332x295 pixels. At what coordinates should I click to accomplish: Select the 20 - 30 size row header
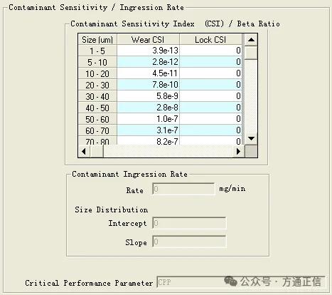97,85
